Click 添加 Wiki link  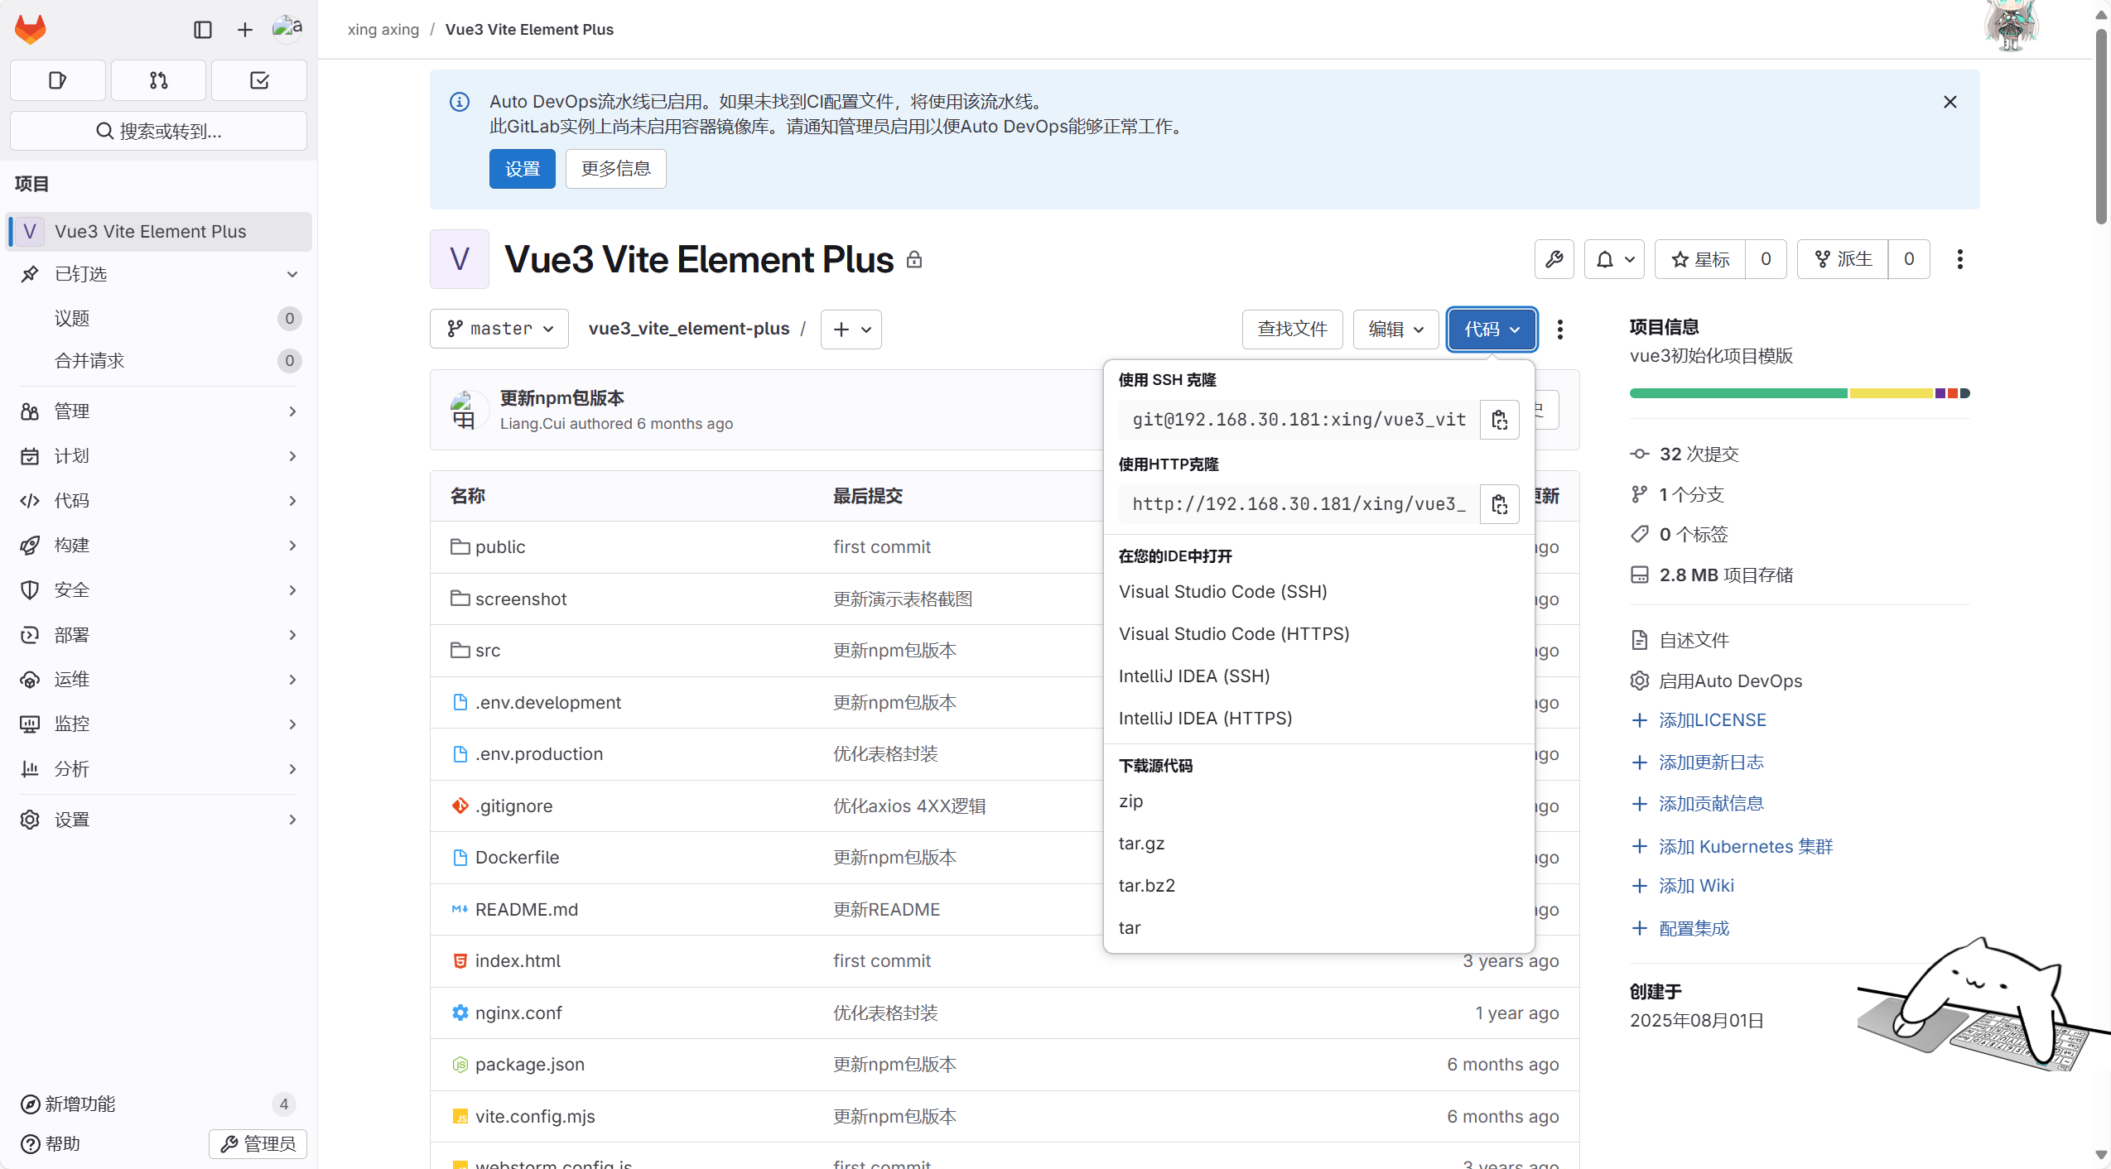[1696, 886]
